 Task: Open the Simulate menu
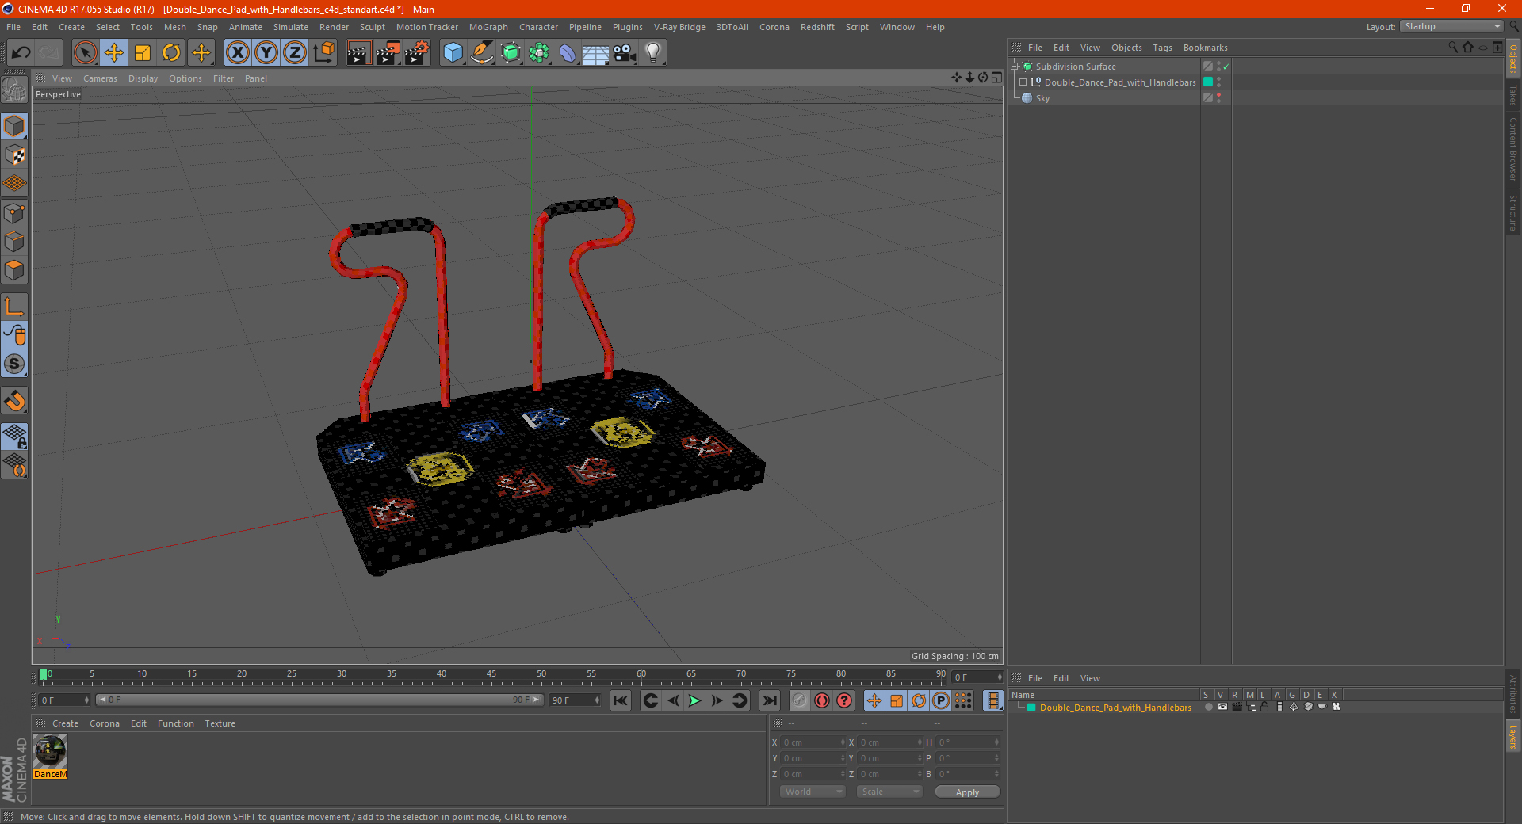(x=291, y=27)
